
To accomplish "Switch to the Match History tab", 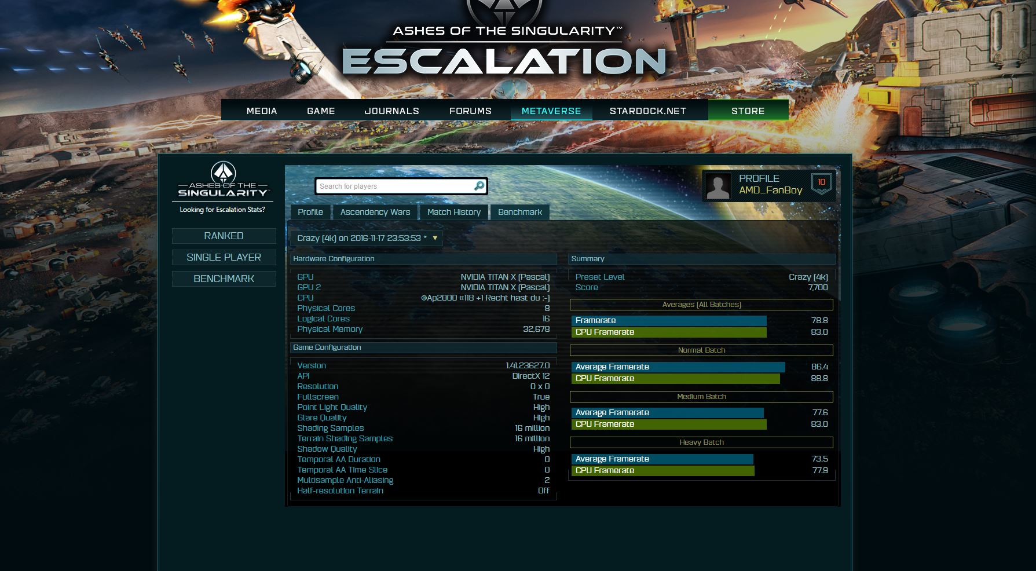I will [x=454, y=212].
